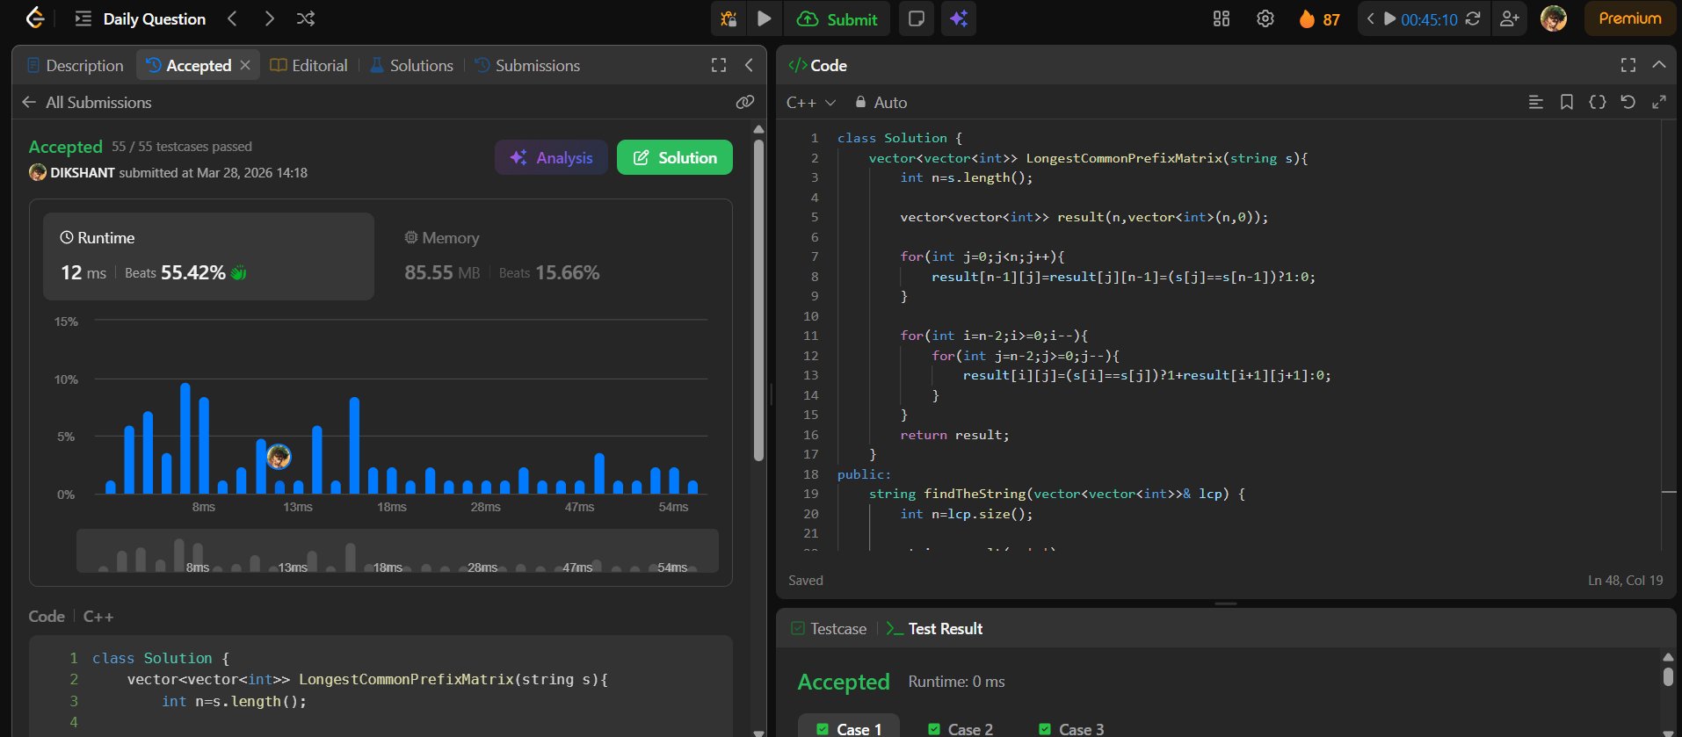1682x737 pixels.
Task: Click the shuffle random question icon
Action: click(306, 18)
